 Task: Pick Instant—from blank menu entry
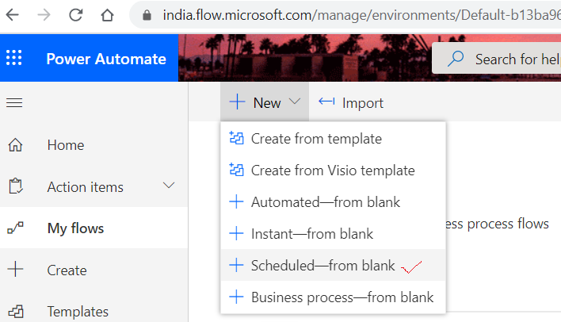(x=311, y=234)
